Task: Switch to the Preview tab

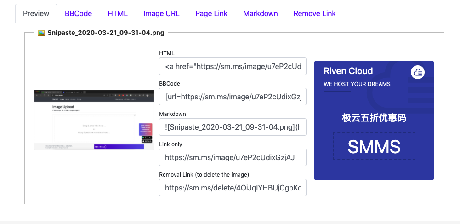Action: click(36, 13)
